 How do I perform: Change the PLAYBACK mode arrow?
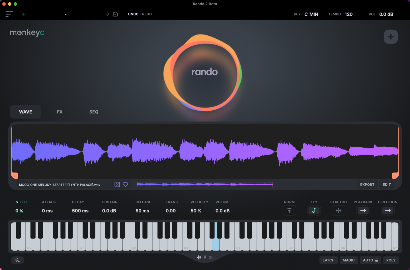(x=363, y=211)
